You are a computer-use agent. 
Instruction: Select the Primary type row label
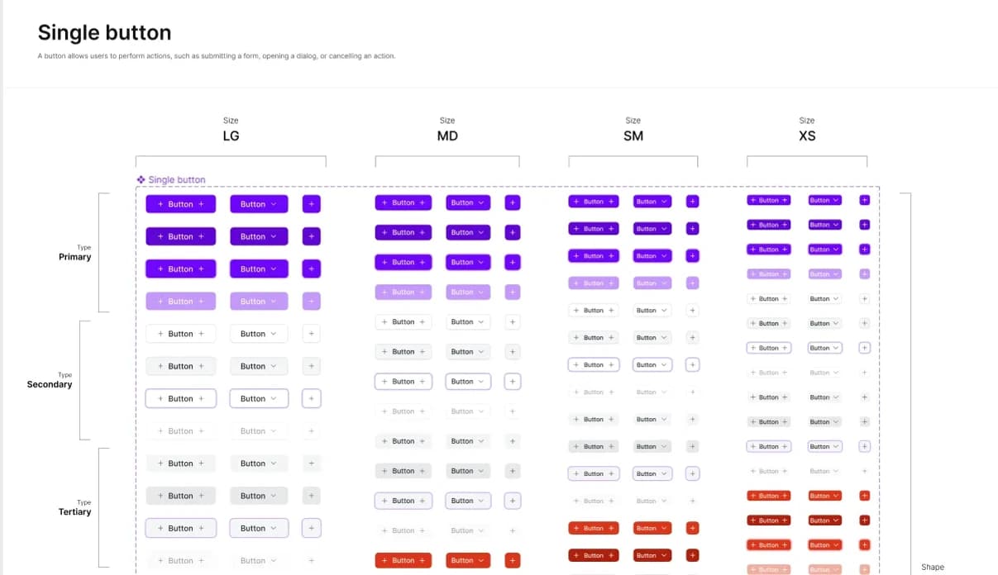(74, 257)
